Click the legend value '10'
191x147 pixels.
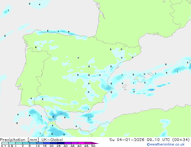38,146
